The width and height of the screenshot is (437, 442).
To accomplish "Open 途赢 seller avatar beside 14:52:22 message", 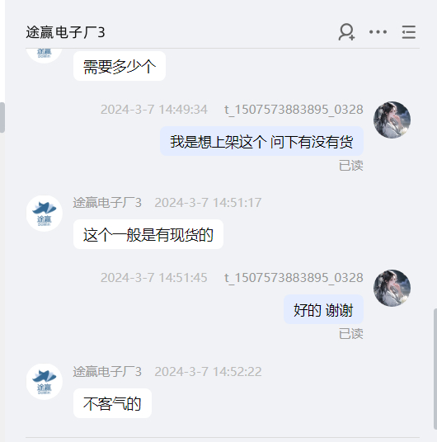I will [x=45, y=382].
